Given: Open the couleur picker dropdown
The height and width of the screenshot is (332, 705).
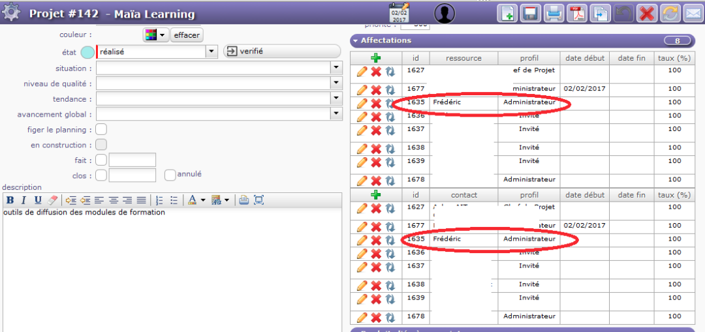Looking at the screenshot, I should pos(155,35).
